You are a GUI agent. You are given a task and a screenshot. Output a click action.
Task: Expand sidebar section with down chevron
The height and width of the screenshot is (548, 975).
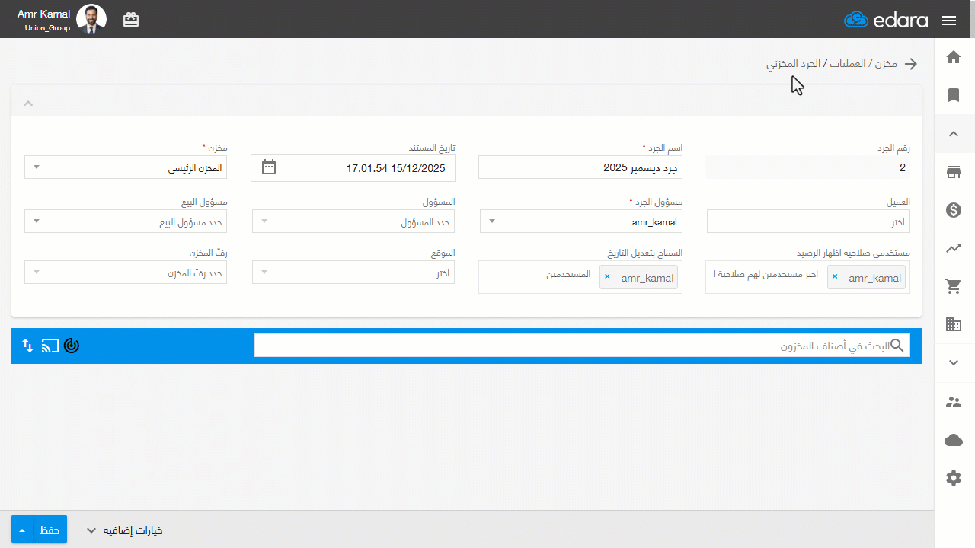coord(954,363)
